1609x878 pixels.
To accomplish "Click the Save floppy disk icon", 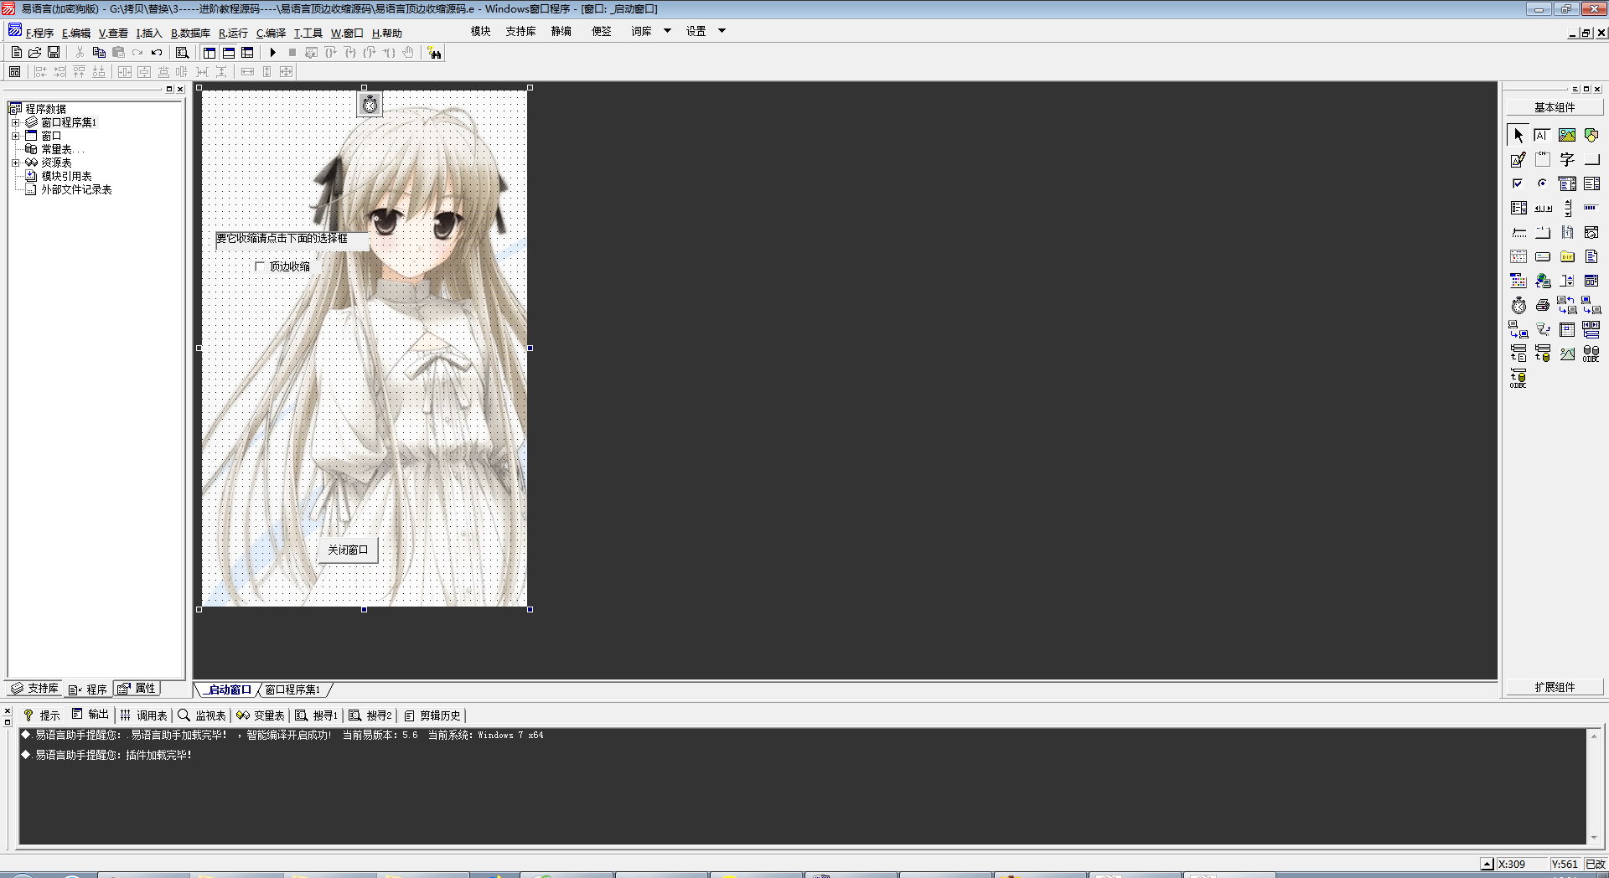I will [x=54, y=53].
